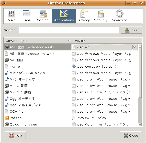Switch to the Advanced gear panel
The height and width of the screenshot is (143, 146).
[120, 16]
